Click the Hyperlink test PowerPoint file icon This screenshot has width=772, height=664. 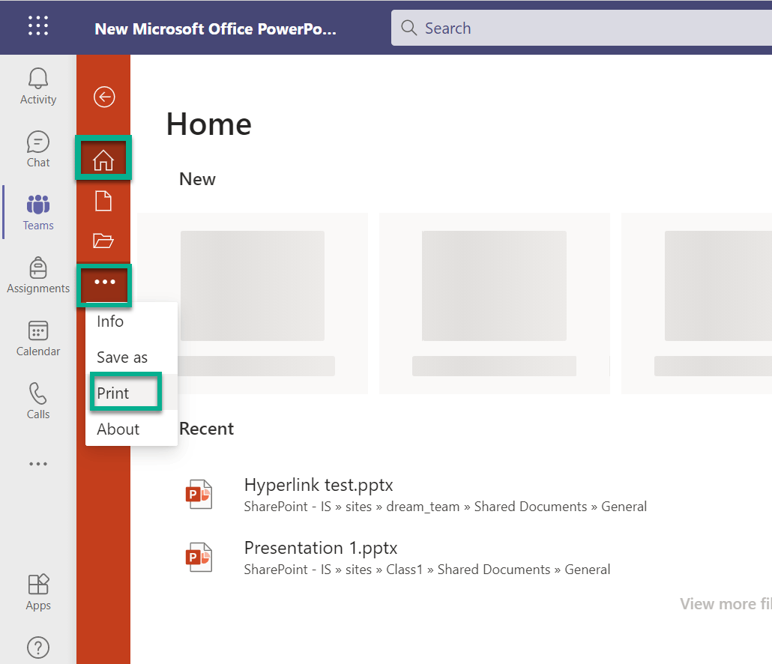199,494
